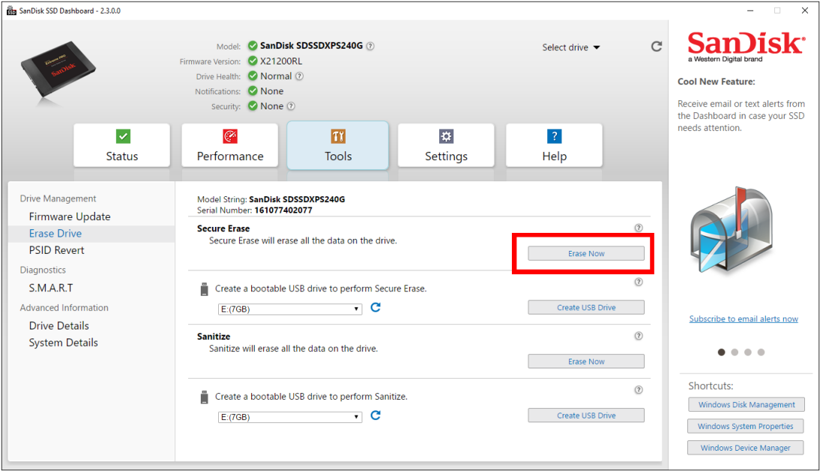Open the Select drive dropdown
Viewport: 820px width, 471px height.
pyautogui.click(x=570, y=47)
